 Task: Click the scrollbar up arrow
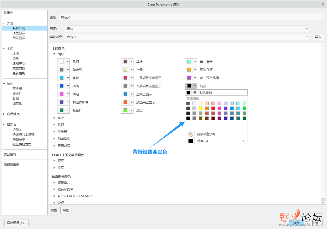tap(323, 45)
